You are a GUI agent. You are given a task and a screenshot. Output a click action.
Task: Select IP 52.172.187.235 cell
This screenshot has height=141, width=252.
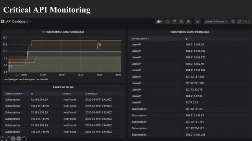tap(195, 77)
